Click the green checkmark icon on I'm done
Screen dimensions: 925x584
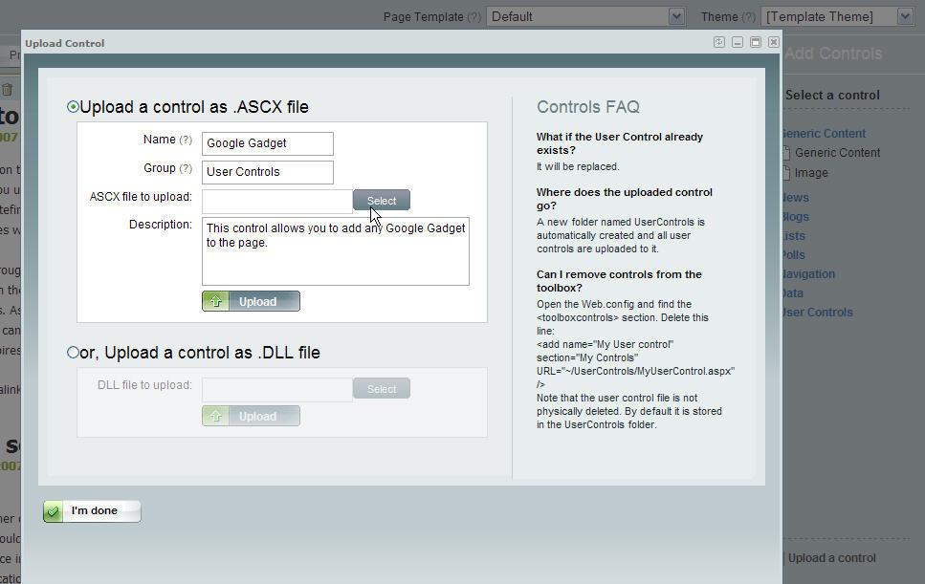[53, 511]
